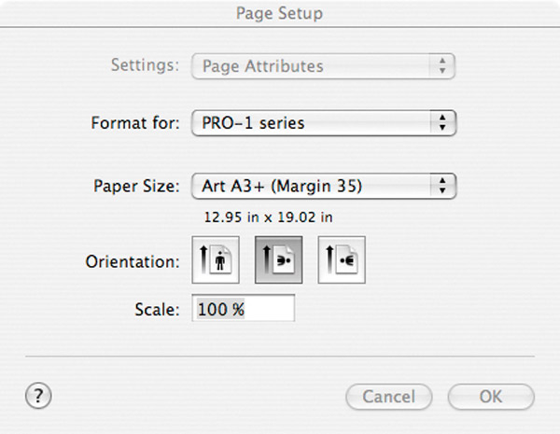Click the Paper Size label

coord(136,186)
